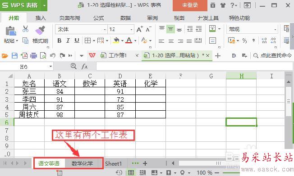Center text horizontally icon

click(x=171, y=41)
